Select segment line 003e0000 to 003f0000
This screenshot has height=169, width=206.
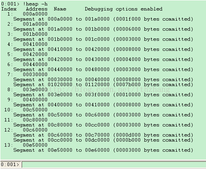pyautogui.click(x=103, y=95)
